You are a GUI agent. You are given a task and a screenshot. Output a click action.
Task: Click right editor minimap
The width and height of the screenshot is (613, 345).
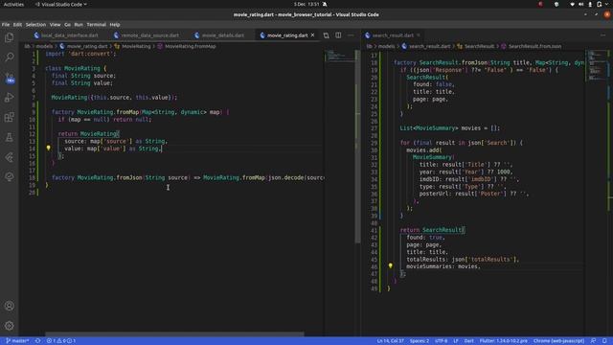[597, 65]
